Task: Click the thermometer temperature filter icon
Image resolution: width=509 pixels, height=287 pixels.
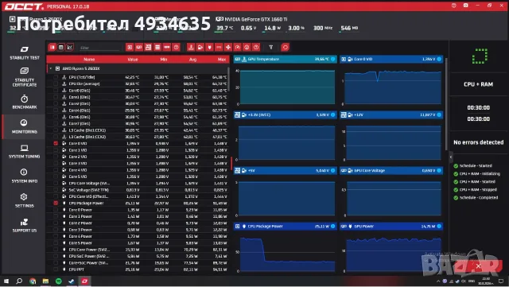Action: click(x=191, y=48)
